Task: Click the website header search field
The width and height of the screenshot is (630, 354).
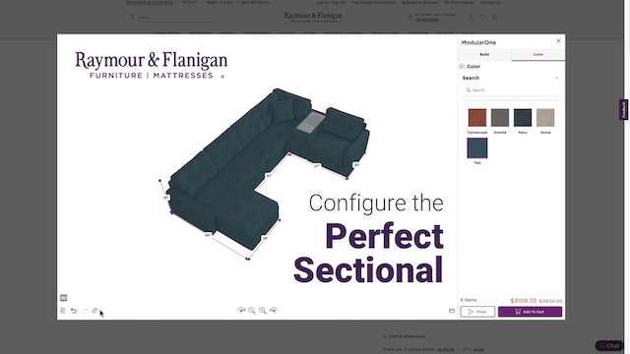Action: tap(175, 18)
